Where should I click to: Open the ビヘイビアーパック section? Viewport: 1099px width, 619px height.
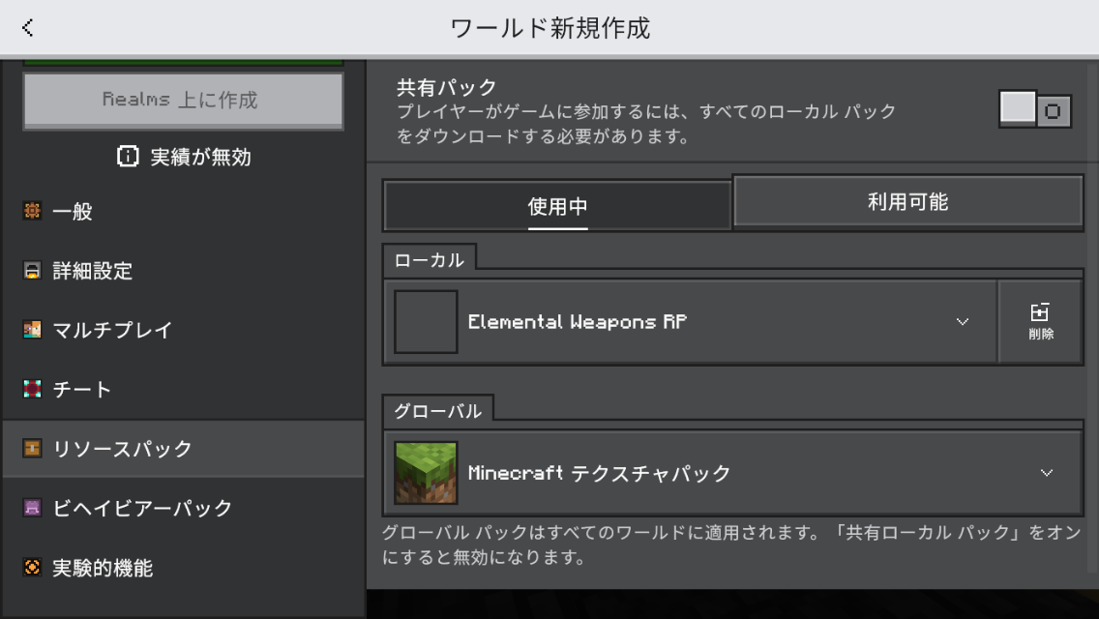pos(184,508)
